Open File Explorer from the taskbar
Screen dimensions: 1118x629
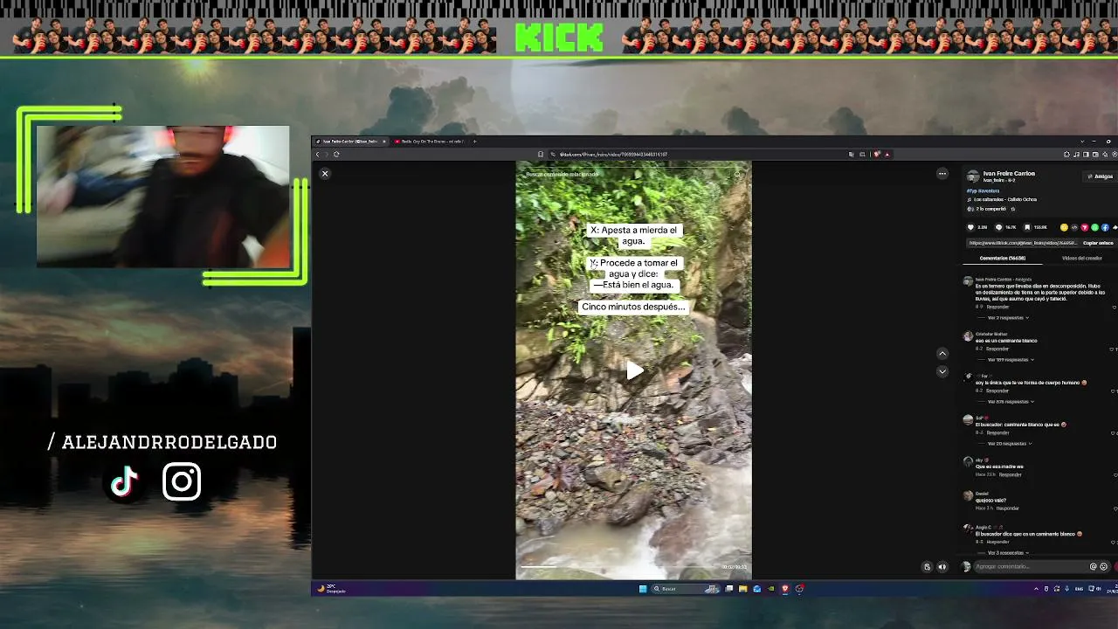742,589
